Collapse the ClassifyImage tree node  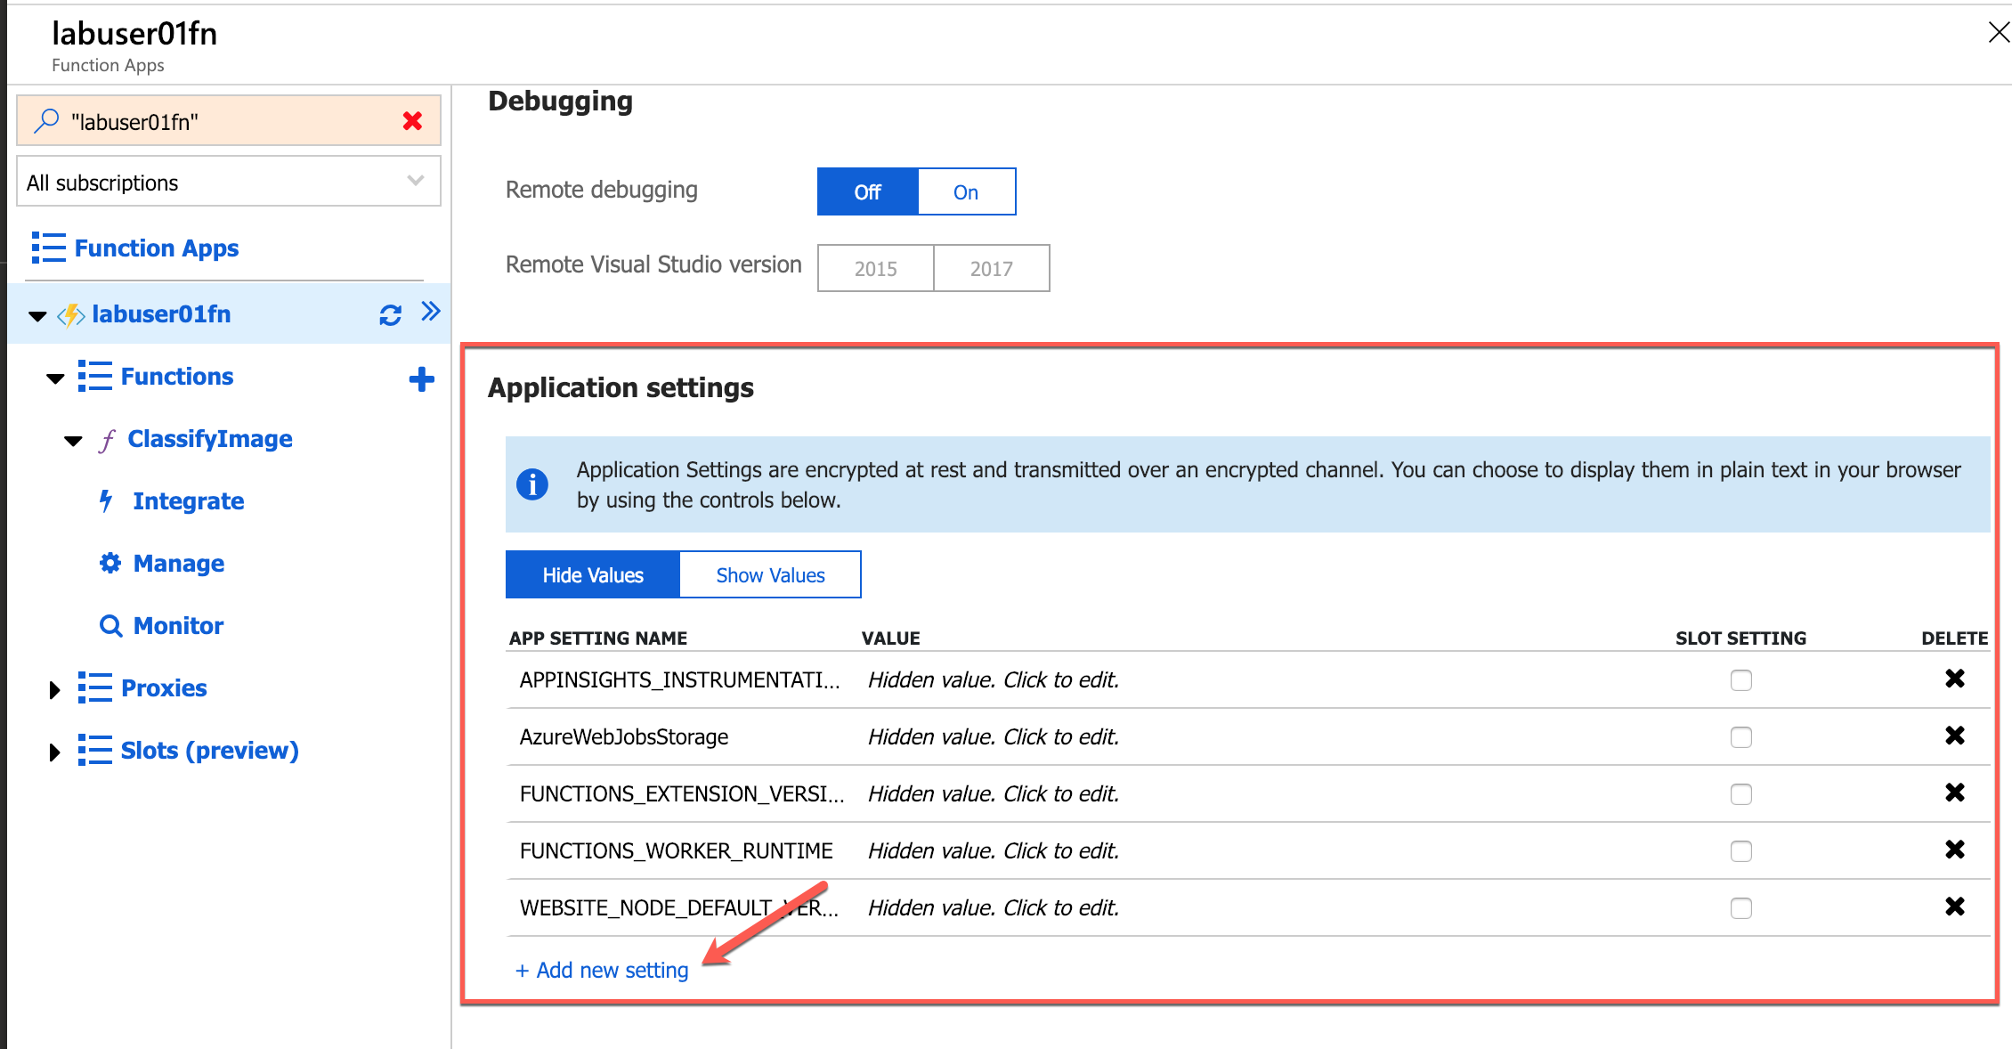point(74,441)
